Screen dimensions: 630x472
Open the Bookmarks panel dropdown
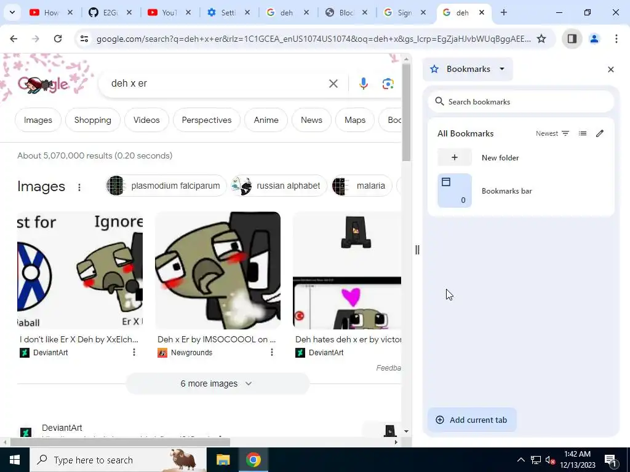pos(468,69)
